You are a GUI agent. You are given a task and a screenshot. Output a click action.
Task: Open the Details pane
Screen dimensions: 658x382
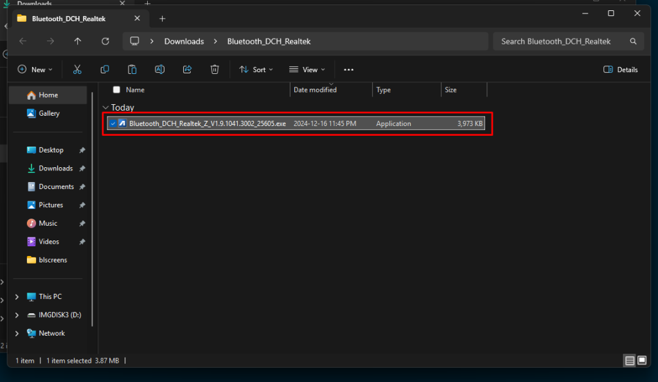tap(619, 69)
